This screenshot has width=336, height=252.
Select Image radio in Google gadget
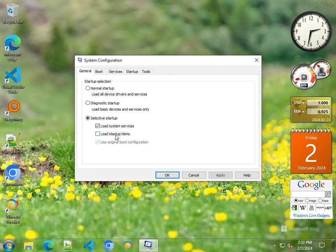(307, 200)
